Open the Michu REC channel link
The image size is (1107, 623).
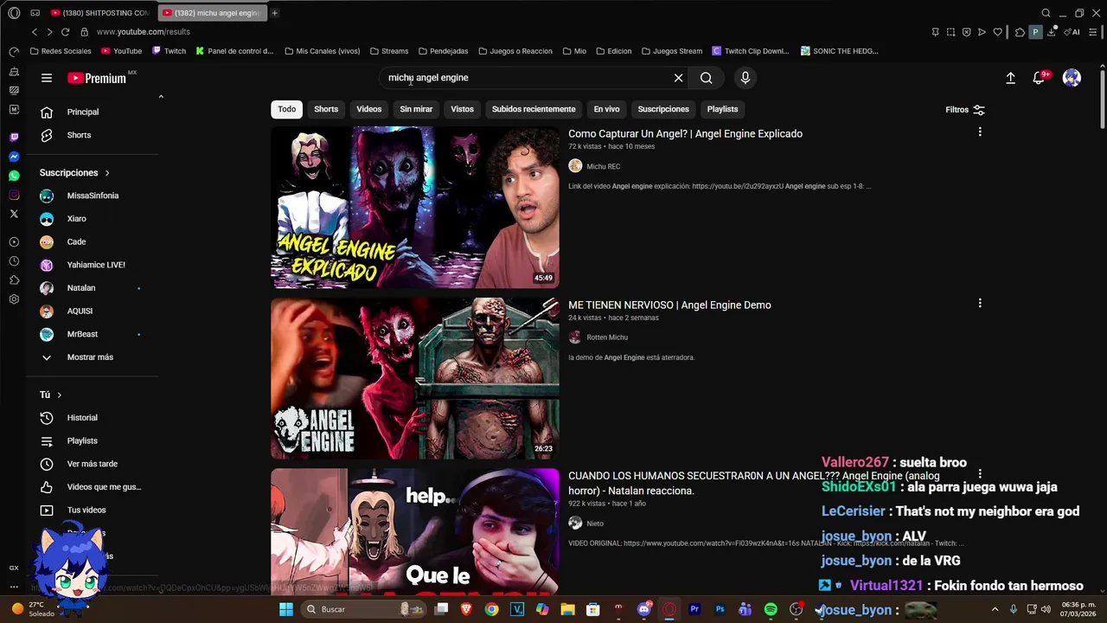tap(604, 166)
